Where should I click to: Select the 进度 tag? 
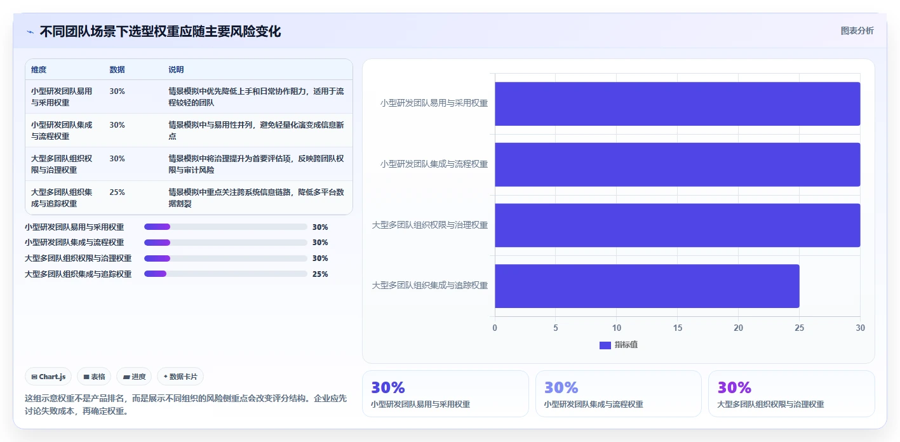134,377
